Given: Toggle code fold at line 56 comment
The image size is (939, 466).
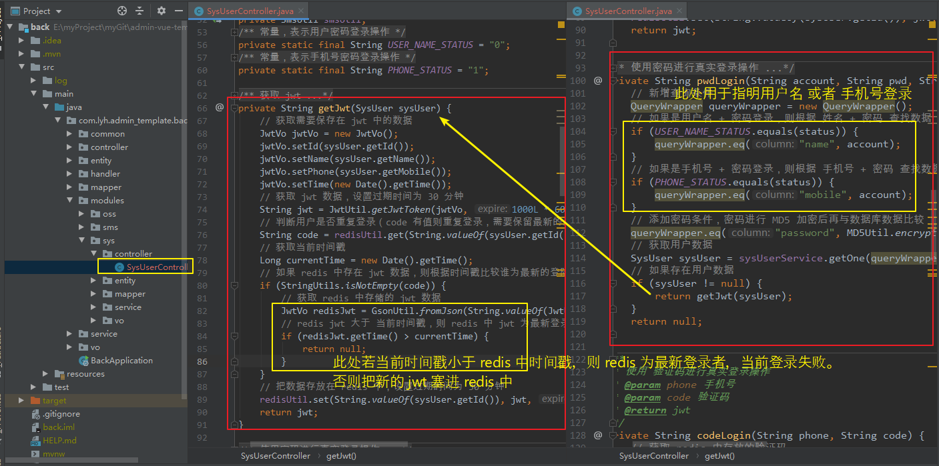Looking at the screenshot, I should click(234, 57).
